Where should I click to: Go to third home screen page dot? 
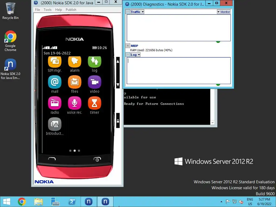79,151
